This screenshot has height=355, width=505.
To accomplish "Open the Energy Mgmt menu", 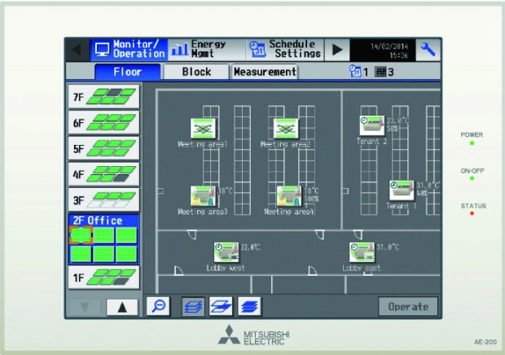I will pyautogui.click(x=207, y=50).
